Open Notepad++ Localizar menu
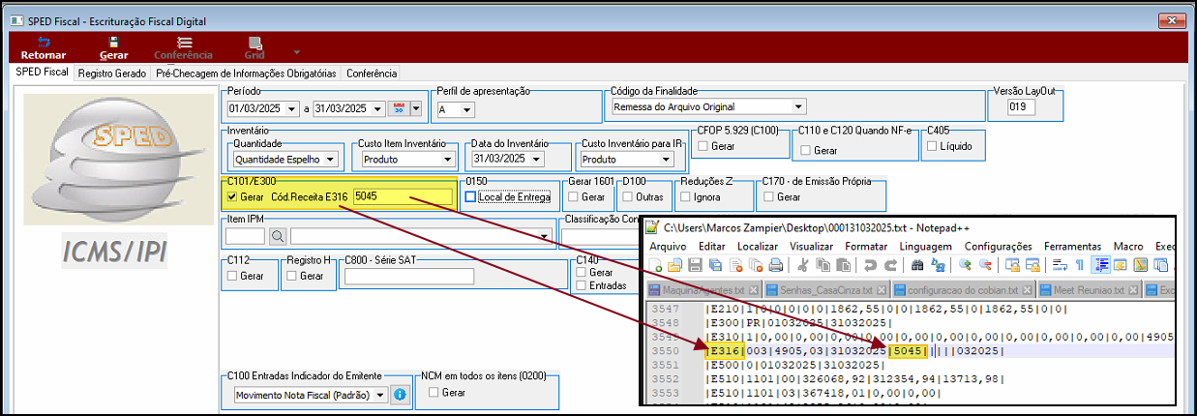Image resolution: width=1197 pixels, height=416 pixels. [757, 246]
